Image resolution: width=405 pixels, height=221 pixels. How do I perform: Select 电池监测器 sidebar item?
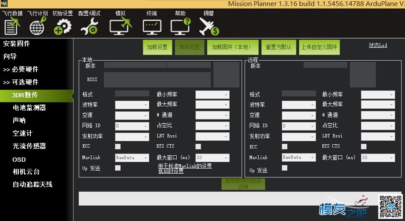(29, 108)
